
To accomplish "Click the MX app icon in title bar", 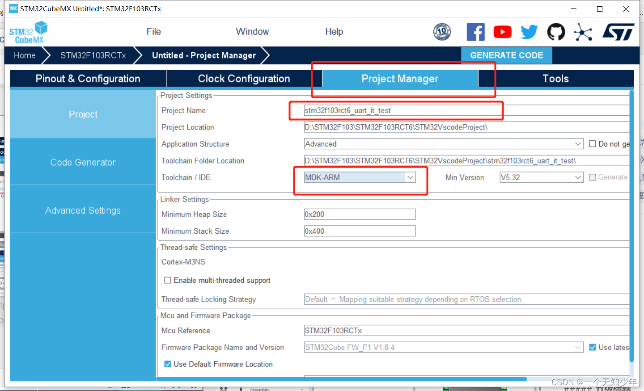I will coord(13,8).
